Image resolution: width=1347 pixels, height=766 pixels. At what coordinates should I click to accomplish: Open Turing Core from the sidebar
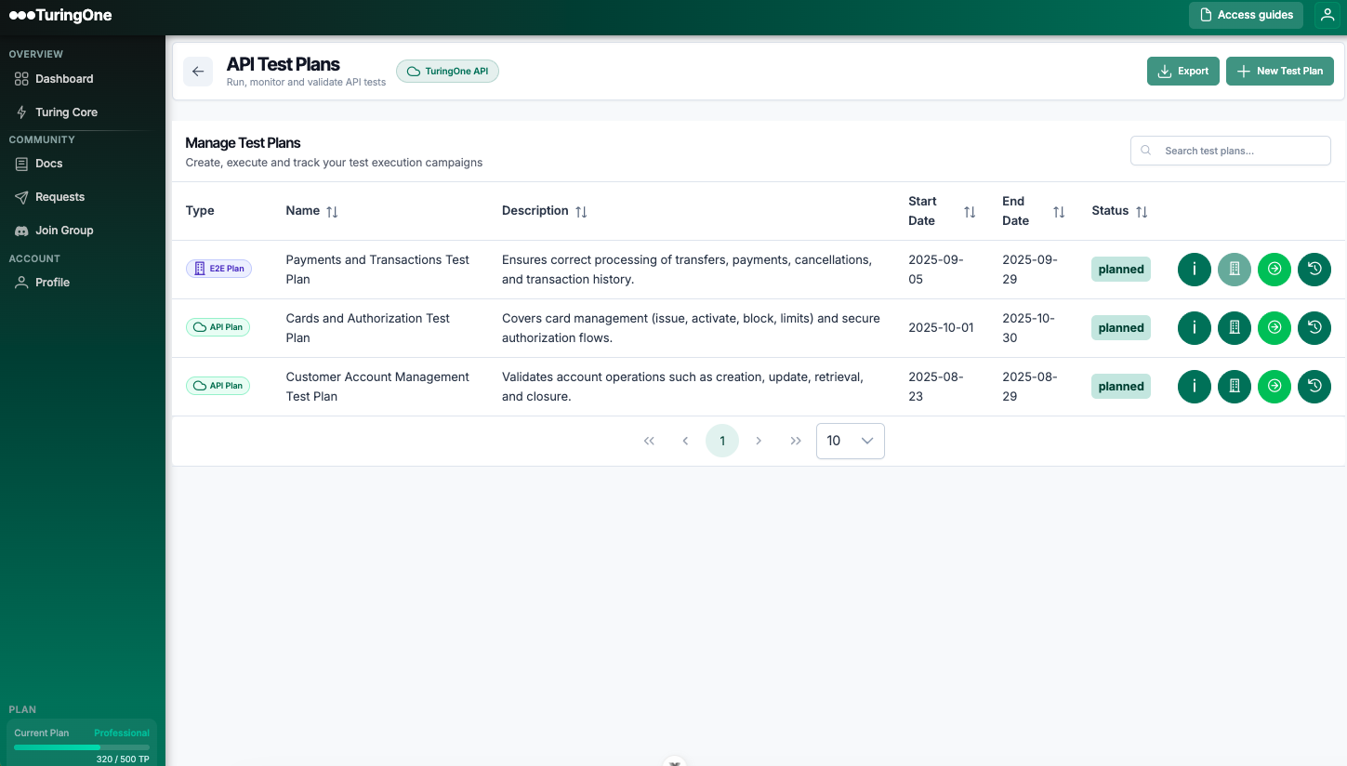pyautogui.click(x=66, y=112)
